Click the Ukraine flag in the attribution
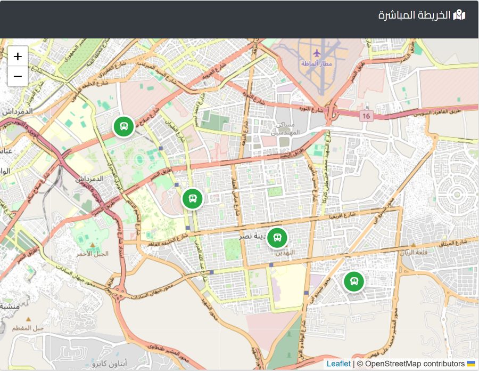 click(470, 364)
